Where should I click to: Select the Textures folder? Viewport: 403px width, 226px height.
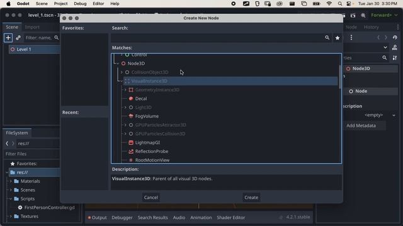pyautogui.click(x=30, y=217)
